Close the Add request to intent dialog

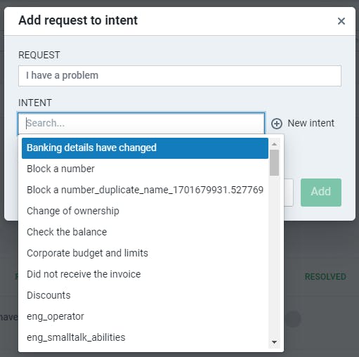point(341,21)
